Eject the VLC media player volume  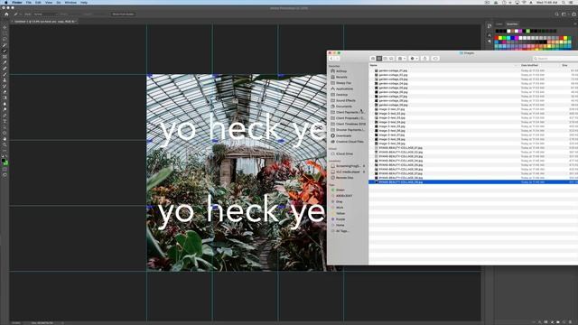(x=364, y=172)
